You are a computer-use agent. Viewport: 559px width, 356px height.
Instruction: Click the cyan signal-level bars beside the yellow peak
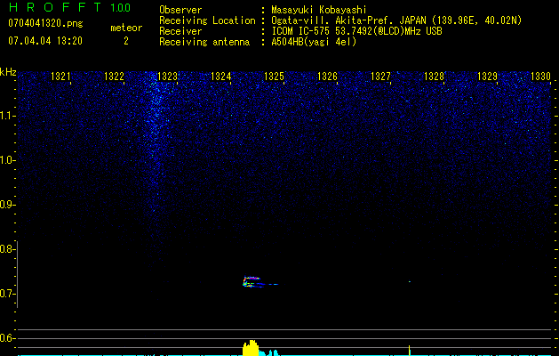click(x=269, y=352)
